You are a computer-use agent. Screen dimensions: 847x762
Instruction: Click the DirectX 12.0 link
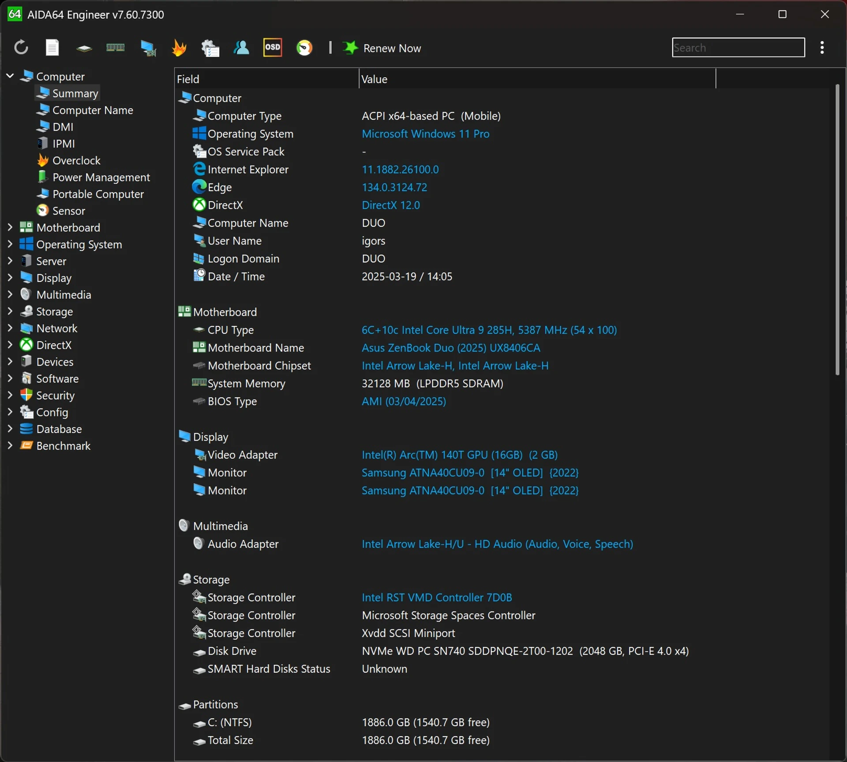391,205
